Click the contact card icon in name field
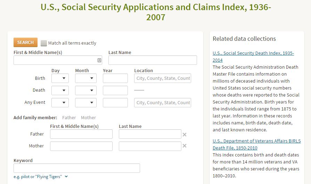 [x=99, y=60]
